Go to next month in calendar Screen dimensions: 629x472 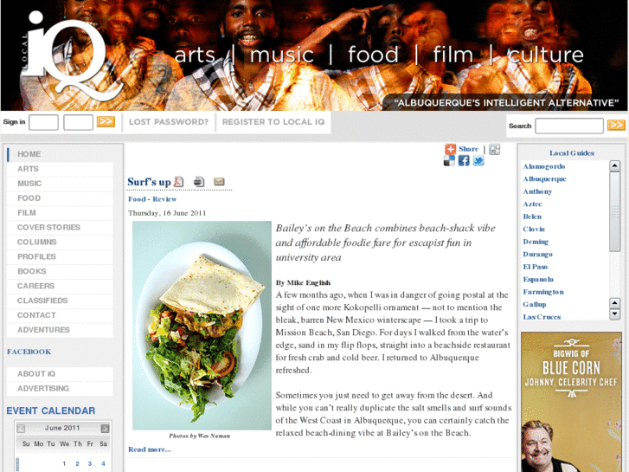click(x=105, y=429)
